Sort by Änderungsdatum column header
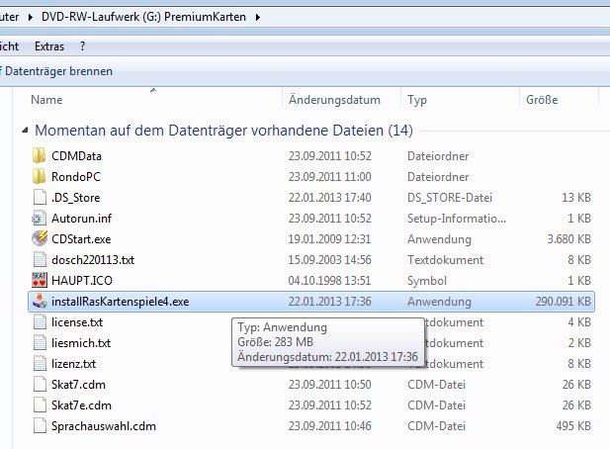This screenshot has height=449, width=610. coord(334,100)
